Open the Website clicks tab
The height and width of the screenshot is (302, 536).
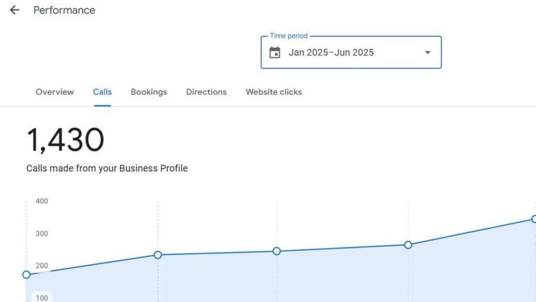[274, 92]
